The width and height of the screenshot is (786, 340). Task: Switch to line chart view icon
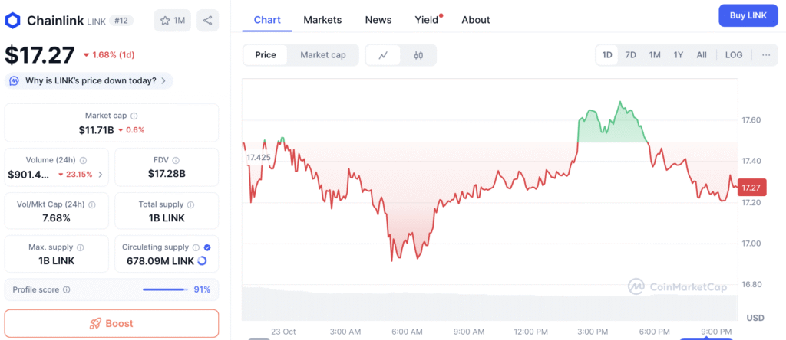click(383, 55)
